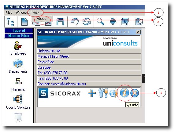Open the Files menu
Screen dimensions: 175x133
coord(9,13)
